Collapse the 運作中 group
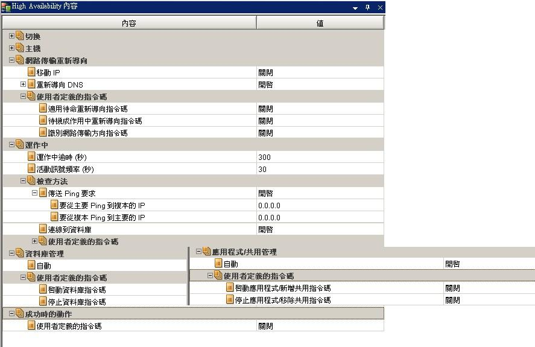The height and width of the screenshot is (347, 535). point(11,144)
